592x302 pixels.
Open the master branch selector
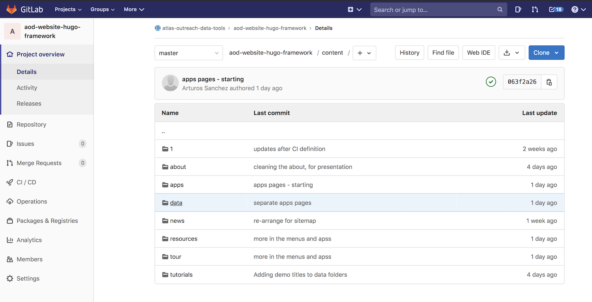point(189,53)
